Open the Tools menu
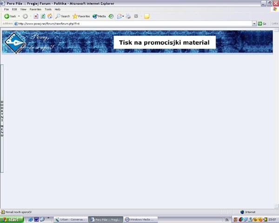This screenshot has width=279, height=223. (48, 9)
